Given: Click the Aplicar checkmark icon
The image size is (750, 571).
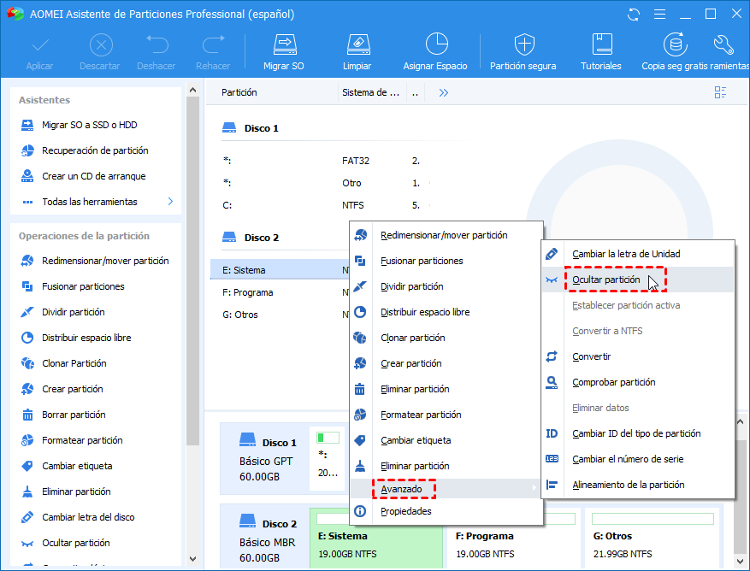Looking at the screenshot, I should [x=39, y=46].
